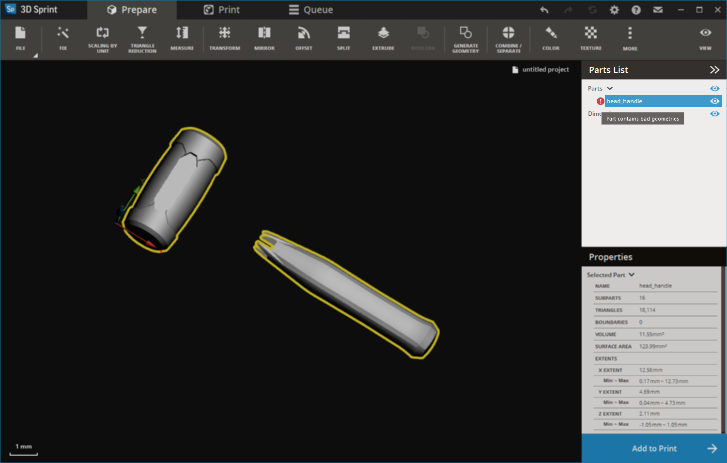Switch to the Print tab

click(221, 9)
